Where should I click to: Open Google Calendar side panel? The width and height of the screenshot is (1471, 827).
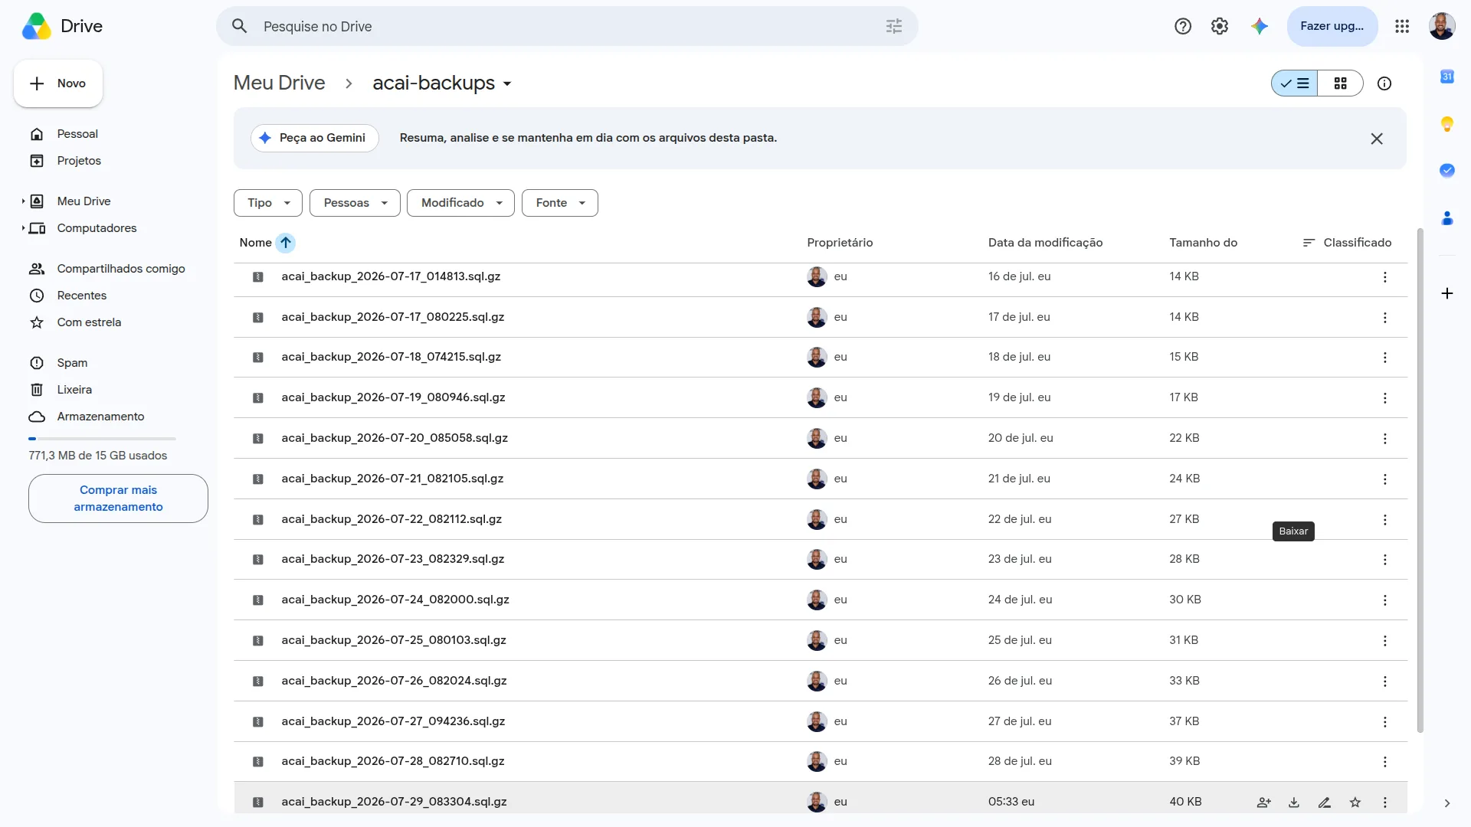[x=1447, y=77]
